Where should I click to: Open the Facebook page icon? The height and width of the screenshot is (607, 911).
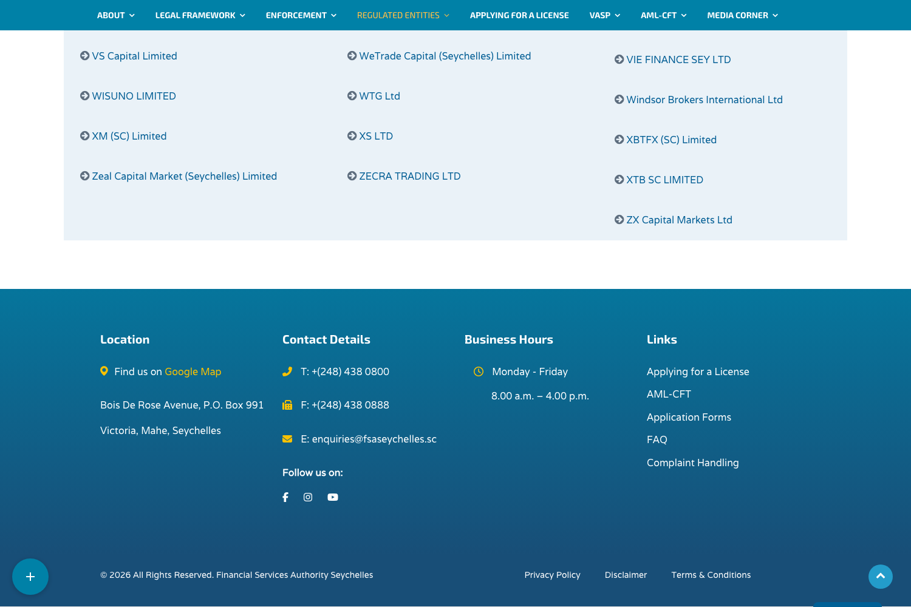point(285,497)
